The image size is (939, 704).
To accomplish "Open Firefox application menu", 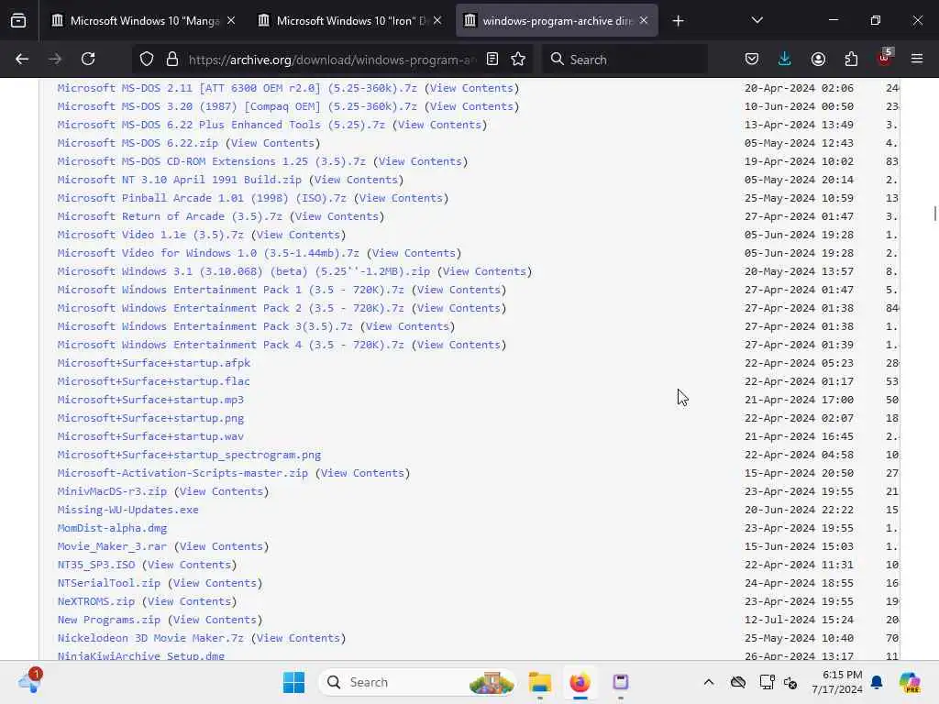I will point(917,60).
